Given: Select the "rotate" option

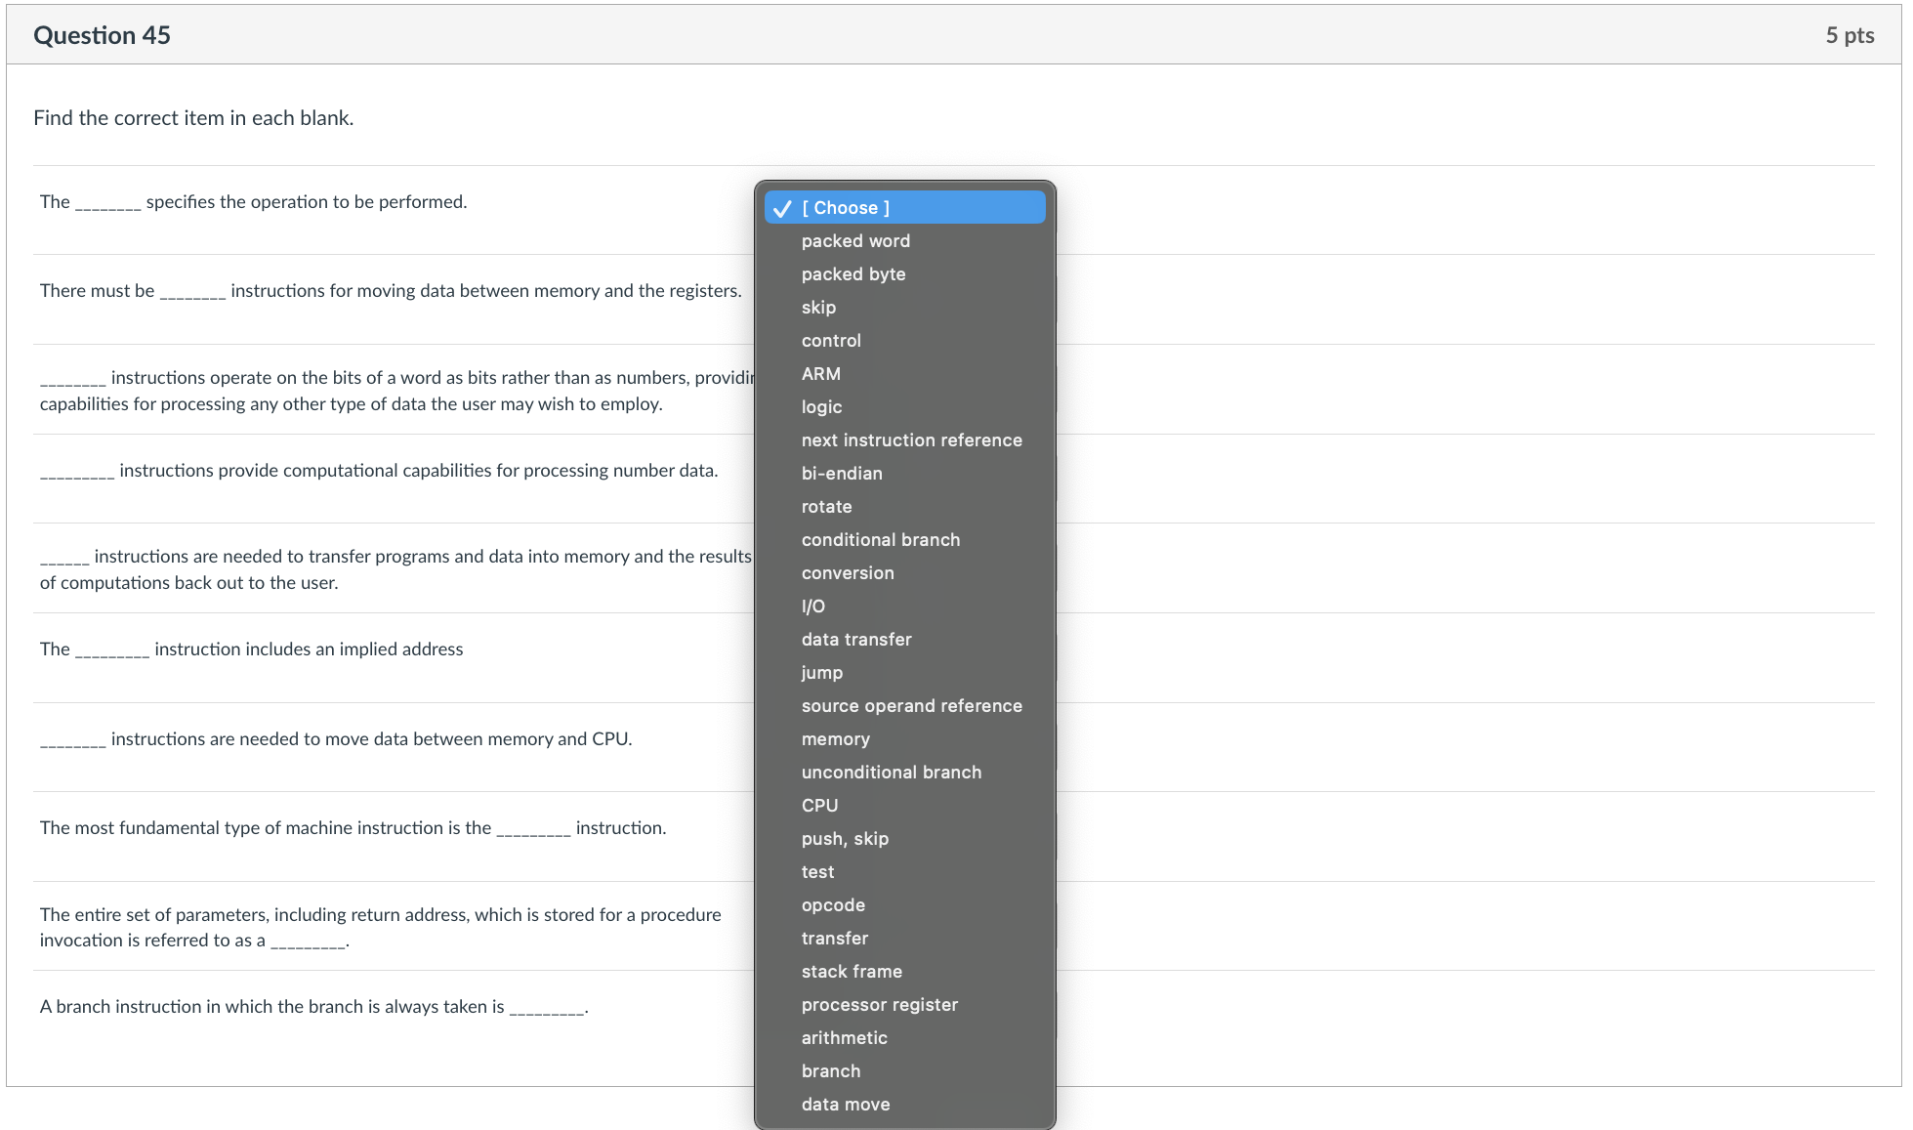Looking at the screenshot, I should click(x=825, y=506).
